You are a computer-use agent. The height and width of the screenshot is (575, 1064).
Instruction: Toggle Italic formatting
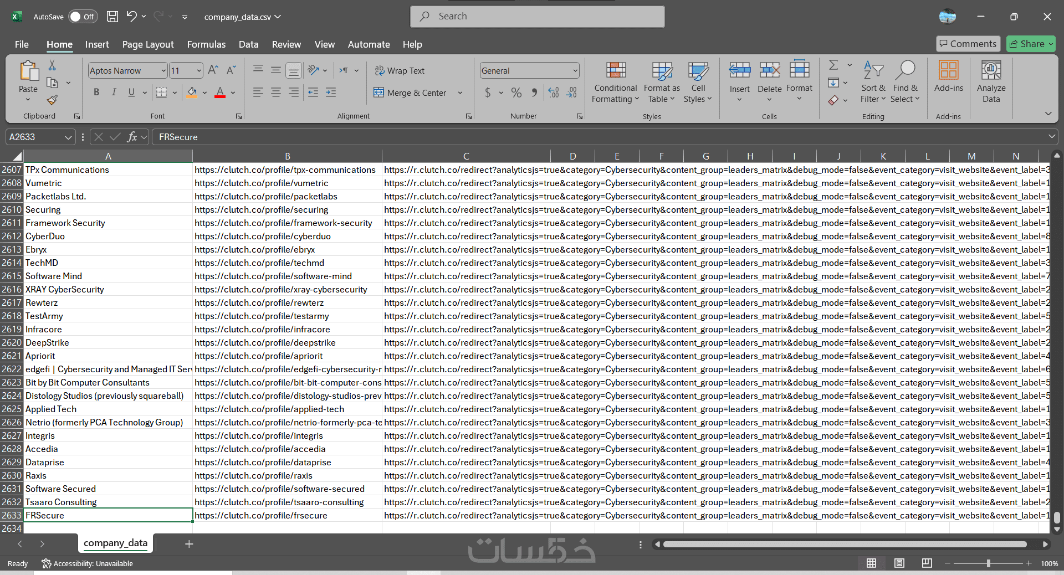pyautogui.click(x=114, y=93)
